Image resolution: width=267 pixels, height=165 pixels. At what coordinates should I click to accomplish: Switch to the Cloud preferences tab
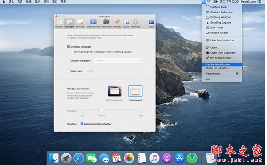[126, 23]
